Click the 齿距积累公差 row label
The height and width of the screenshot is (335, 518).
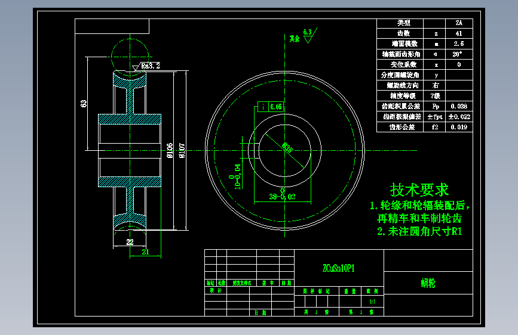tap(401, 106)
